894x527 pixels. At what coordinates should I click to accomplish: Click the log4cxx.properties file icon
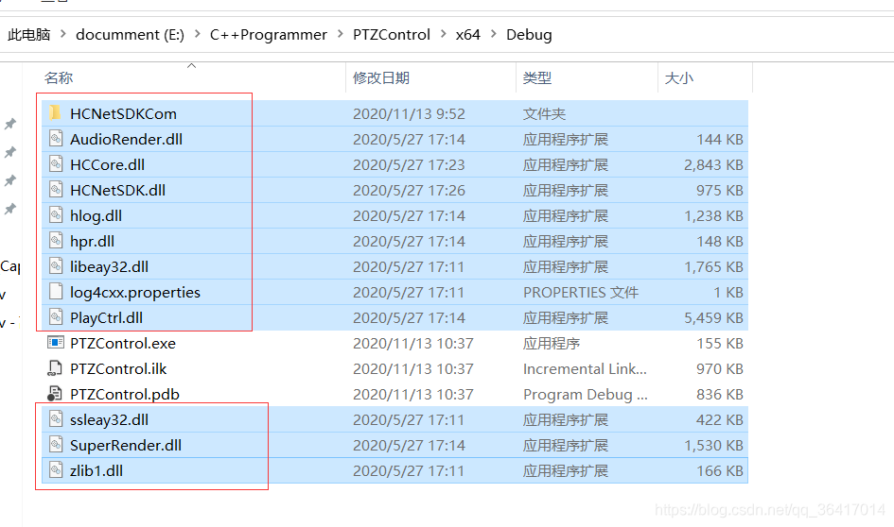tap(55, 292)
